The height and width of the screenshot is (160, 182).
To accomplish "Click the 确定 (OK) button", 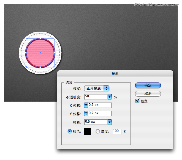I will point(148,85).
